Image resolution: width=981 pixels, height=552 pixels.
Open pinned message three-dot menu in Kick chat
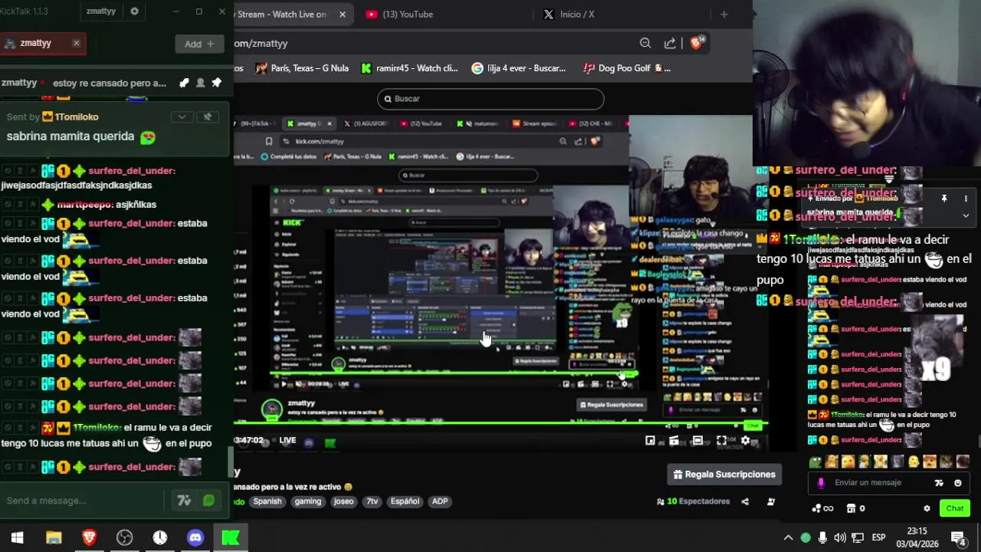tap(966, 199)
